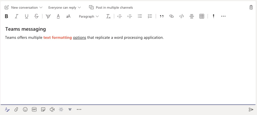Click the underlined word 'options'
The width and height of the screenshot is (257, 115).
coord(80,38)
